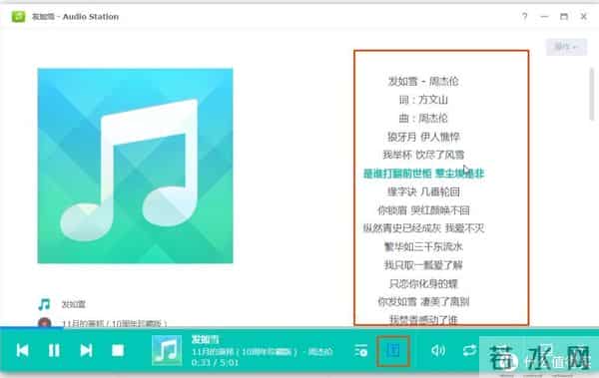
Task: Open the help question mark icon
Action: (525, 16)
